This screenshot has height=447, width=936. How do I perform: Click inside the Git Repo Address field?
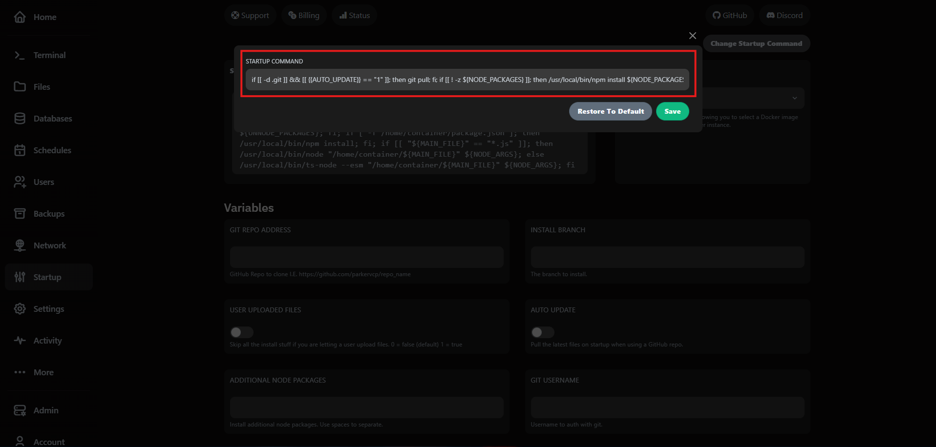tap(366, 257)
